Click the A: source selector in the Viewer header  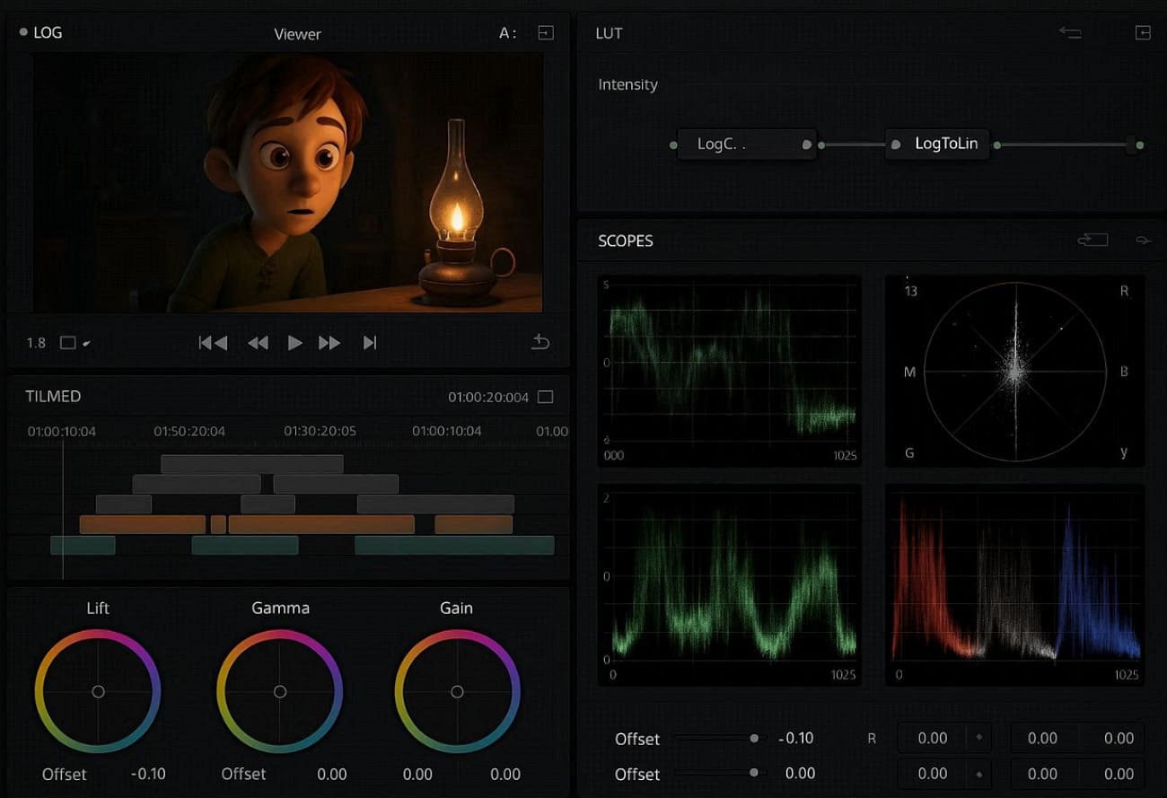[505, 32]
